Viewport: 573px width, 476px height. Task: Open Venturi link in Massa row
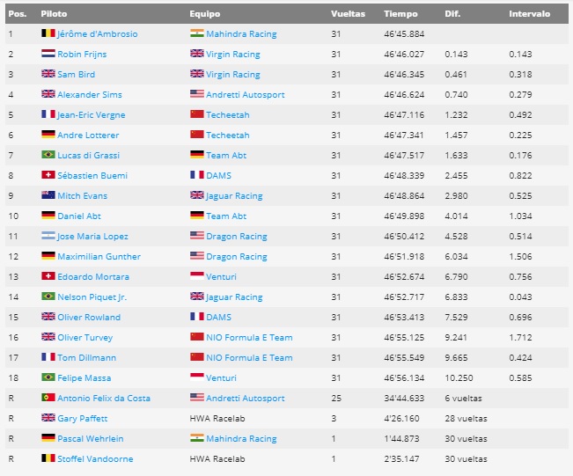click(221, 378)
